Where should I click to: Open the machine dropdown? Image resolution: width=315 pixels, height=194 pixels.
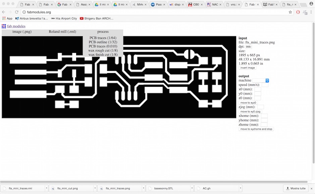tap(261, 80)
